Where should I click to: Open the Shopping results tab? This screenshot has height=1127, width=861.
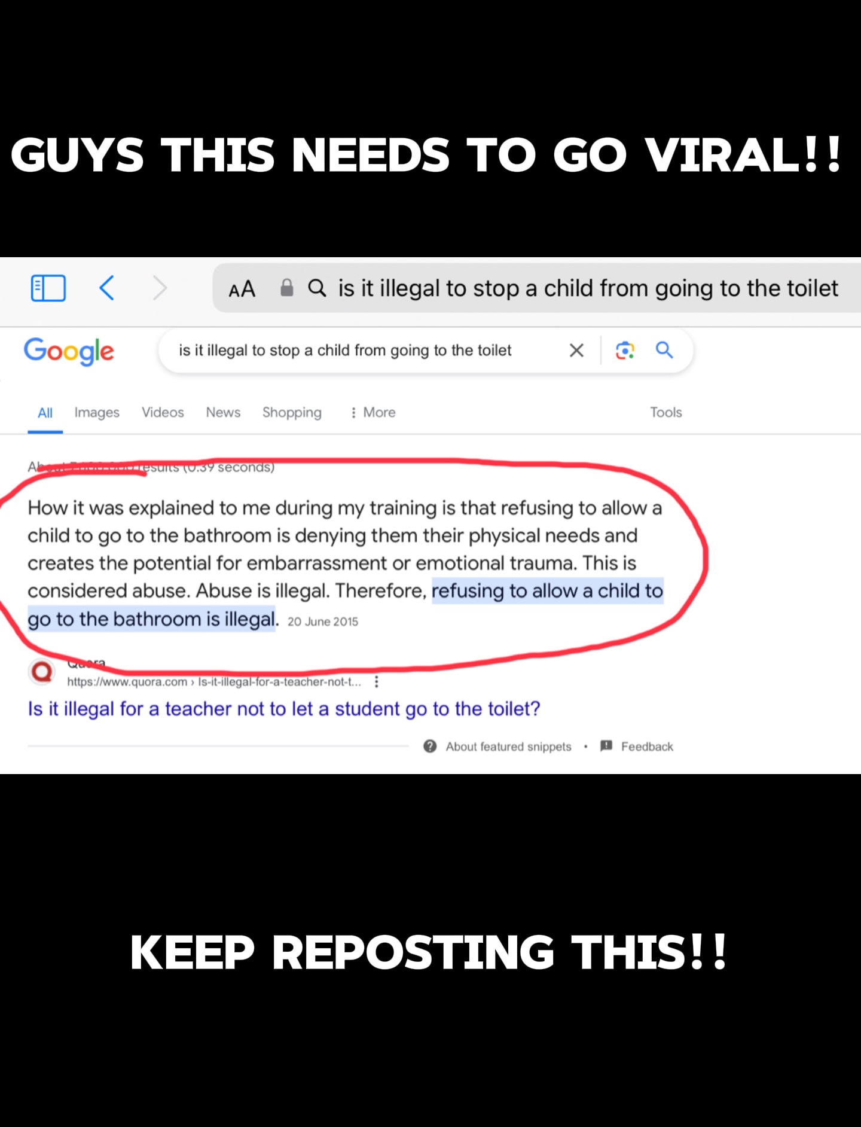point(292,412)
